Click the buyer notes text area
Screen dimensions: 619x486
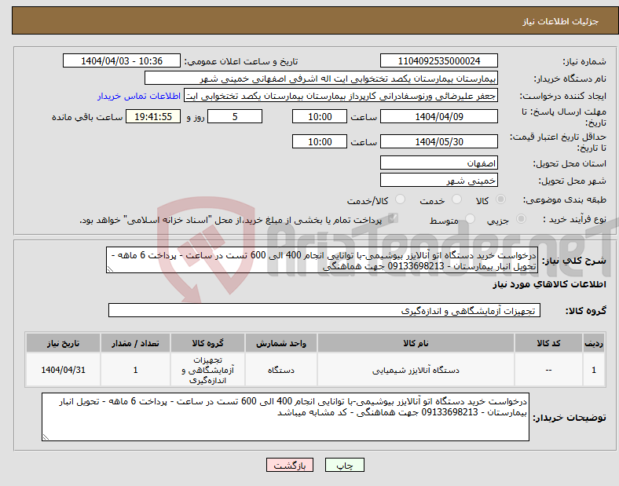(x=285, y=417)
